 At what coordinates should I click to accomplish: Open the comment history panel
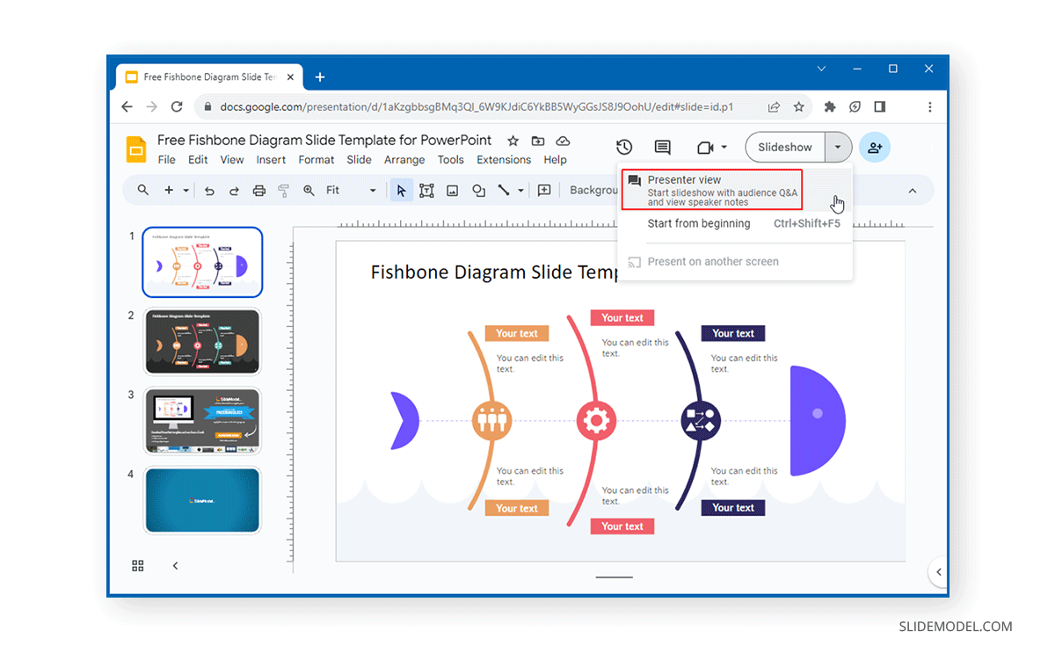662,147
